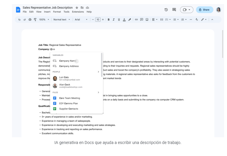Open the View menu
Screen dimensions: 227x156
pyautogui.click(x=39, y=12)
